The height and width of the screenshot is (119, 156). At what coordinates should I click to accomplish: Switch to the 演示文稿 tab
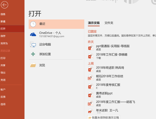coord(94,23)
